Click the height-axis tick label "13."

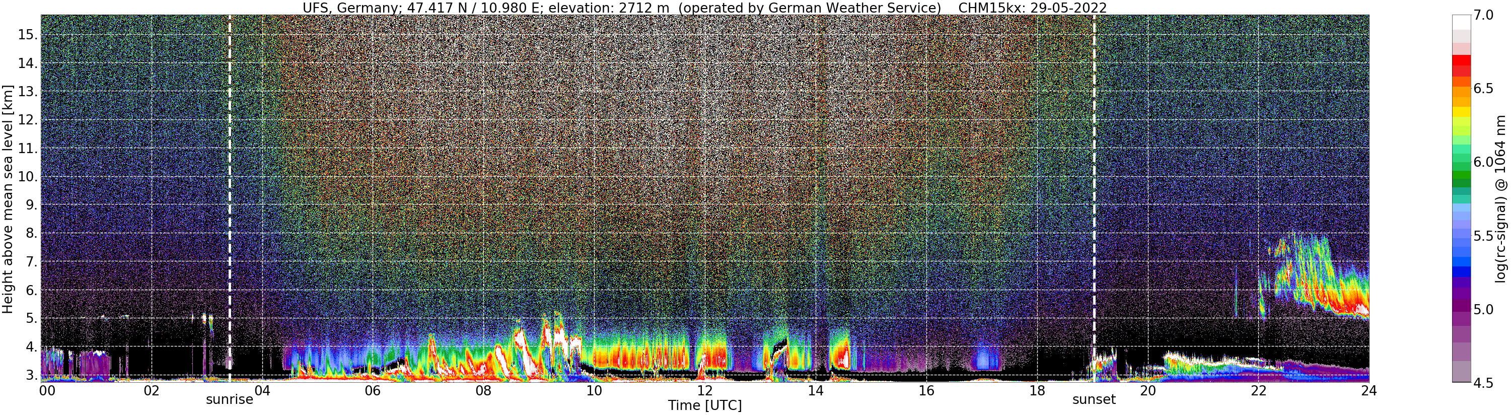[28, 92]
